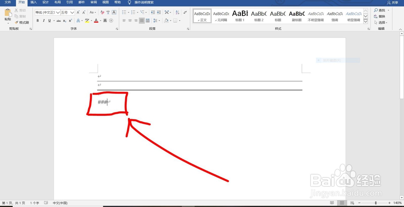The width and height of the screenshot is (404, 207).
Task: Click the grow font size icon
Action: tap(78, 13)
